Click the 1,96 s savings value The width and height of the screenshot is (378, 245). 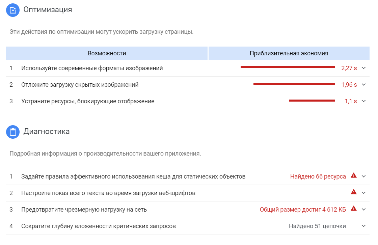pos(349,85)
